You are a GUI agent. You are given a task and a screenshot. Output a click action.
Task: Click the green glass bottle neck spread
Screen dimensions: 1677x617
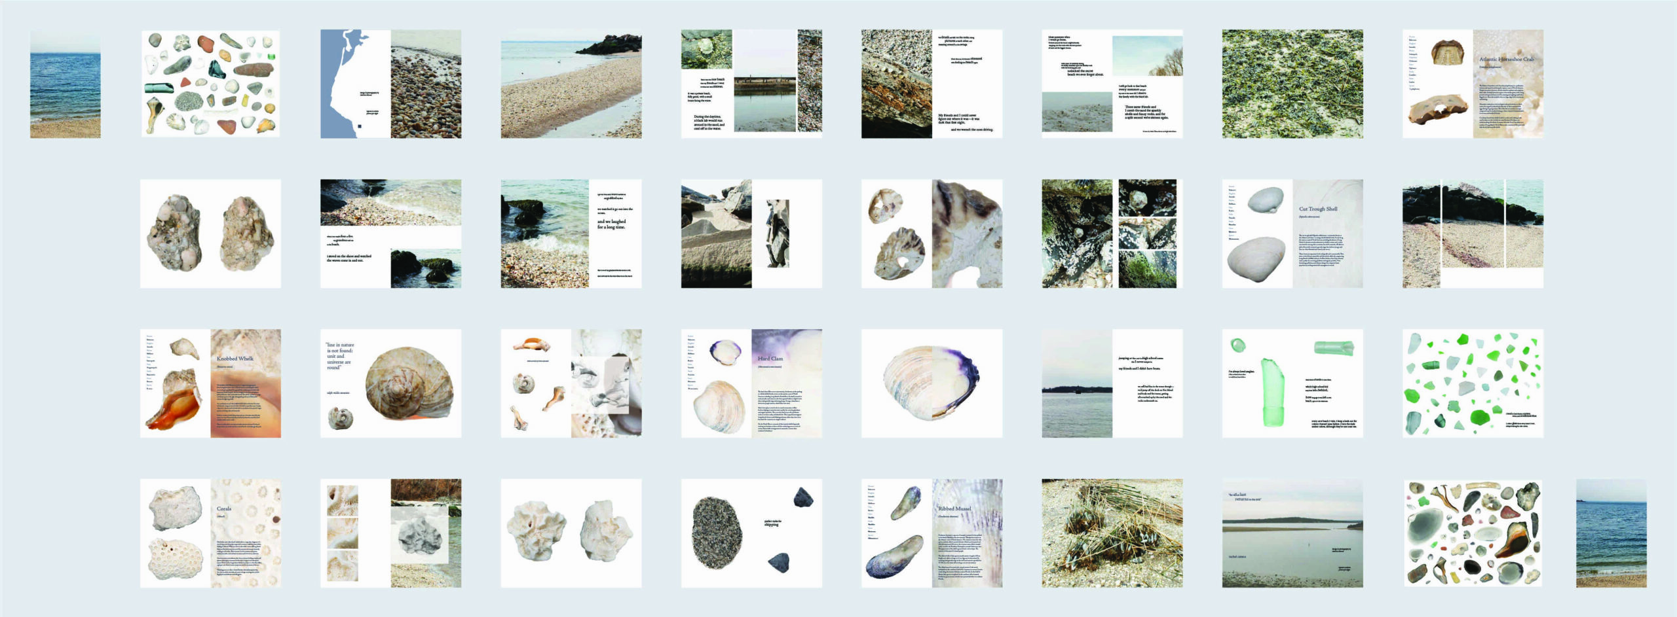tap(1292, 383)
